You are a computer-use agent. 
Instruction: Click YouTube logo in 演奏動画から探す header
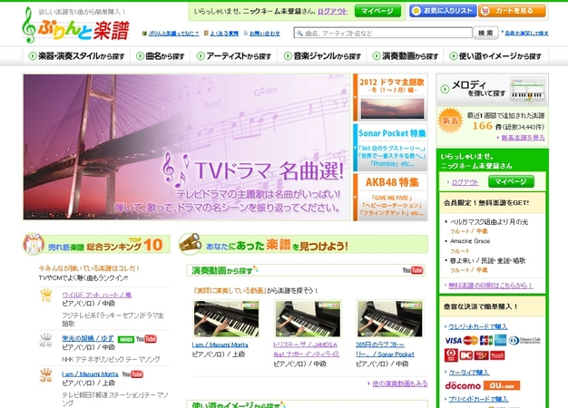412,270
